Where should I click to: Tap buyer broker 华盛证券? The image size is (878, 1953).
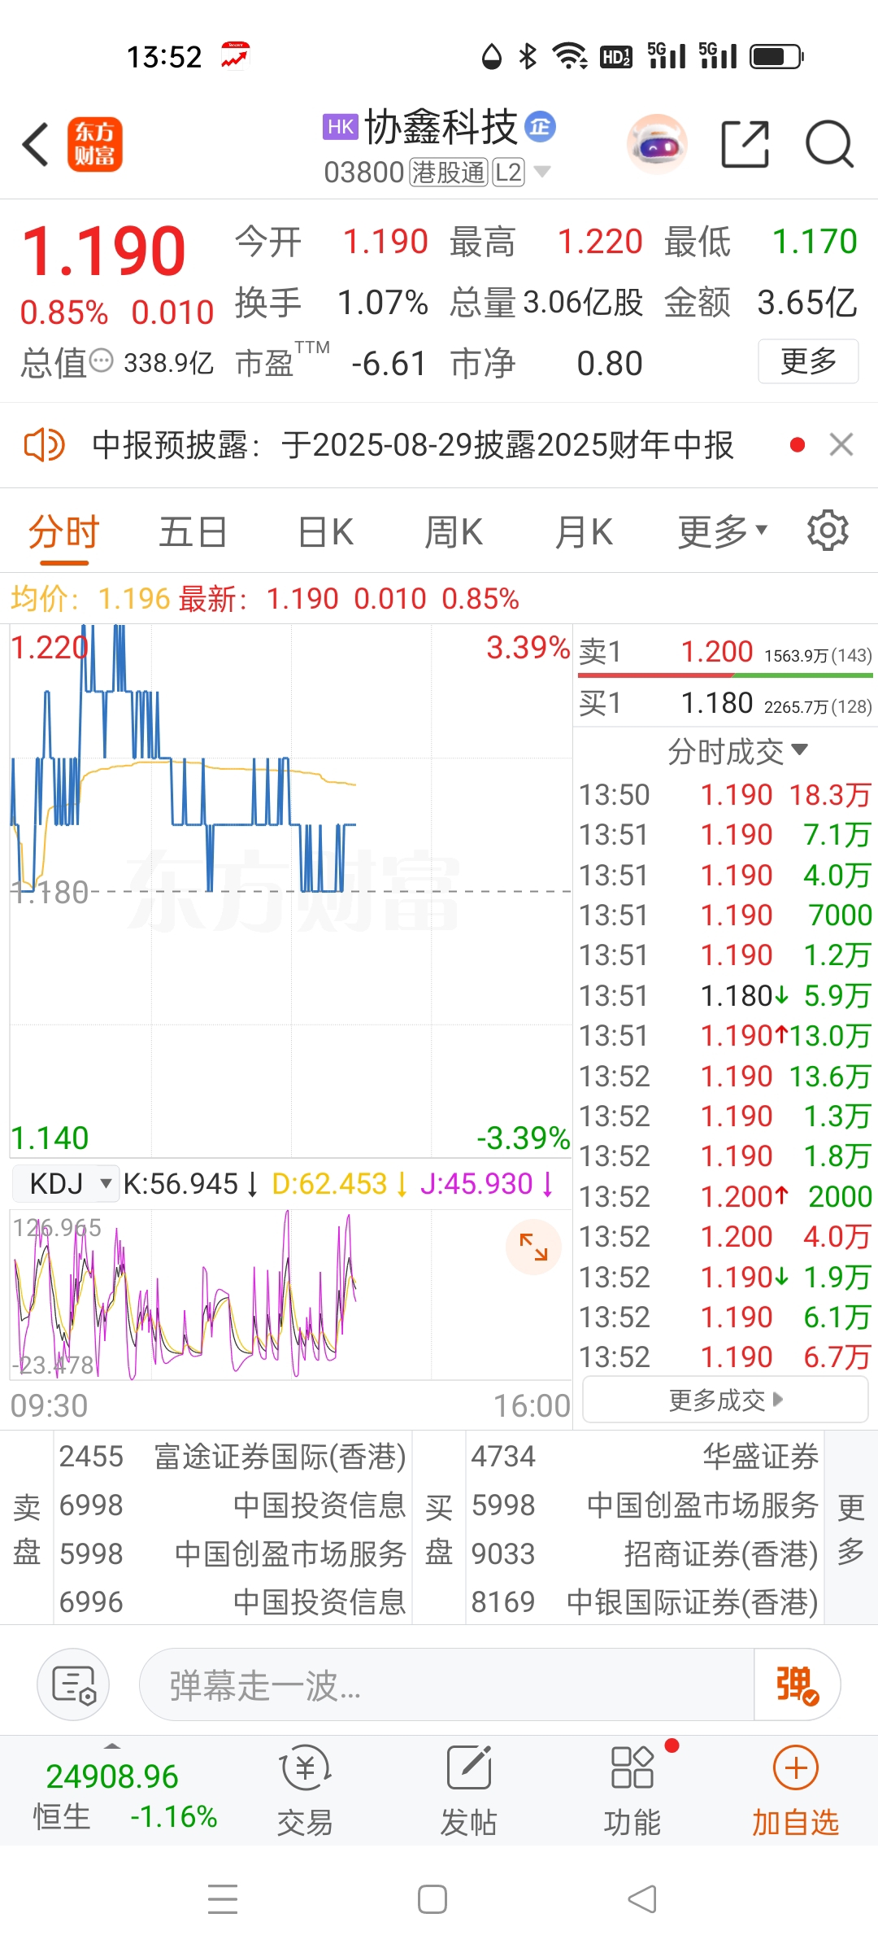(x=645, y=1457)
